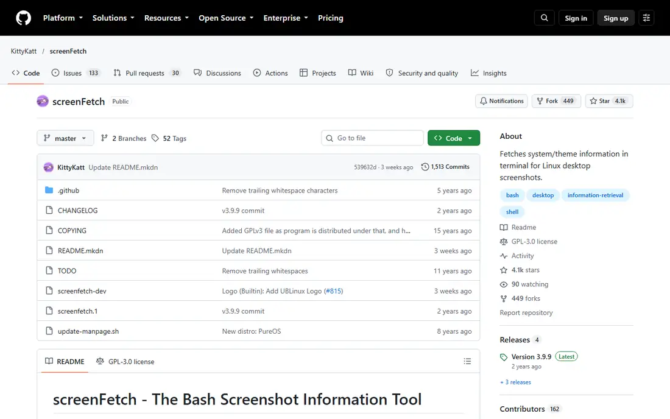Viewport: 670px width, 419px height.
Task: Click the shell topic tag
Action: 512,212
